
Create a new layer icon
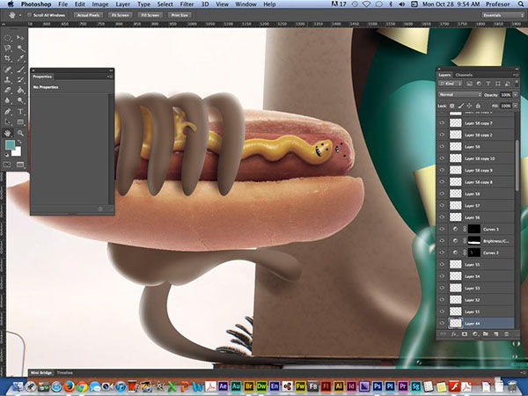[496, 334]
